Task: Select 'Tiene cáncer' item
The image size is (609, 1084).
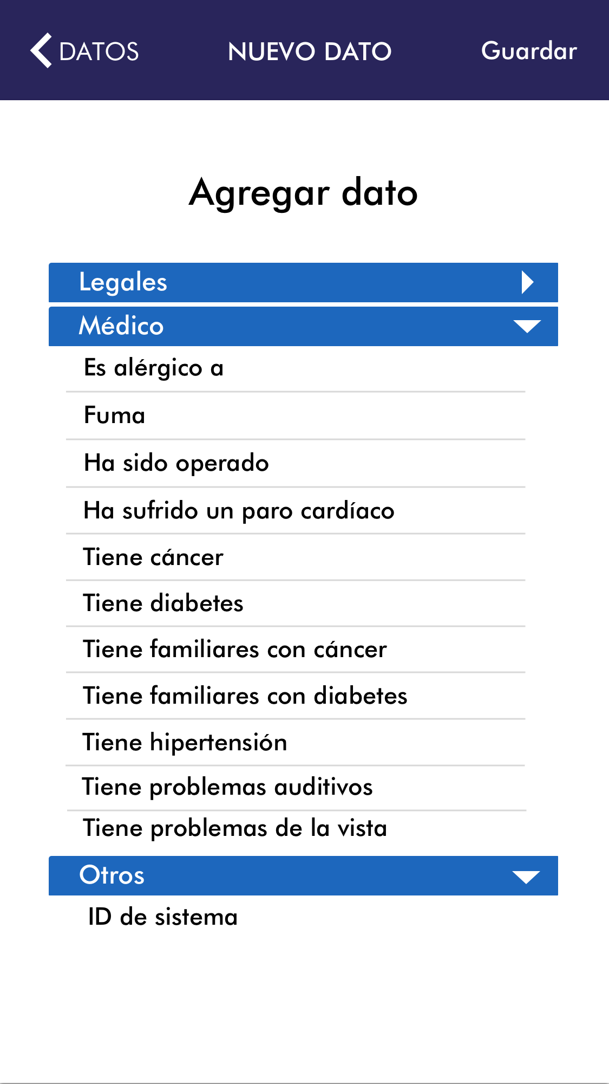Action: (x=153, y=557)
